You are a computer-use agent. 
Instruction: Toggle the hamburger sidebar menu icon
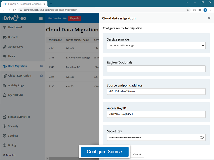click(41, 18)
